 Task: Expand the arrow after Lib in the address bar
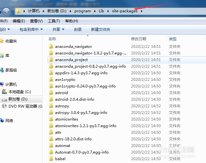[x=108, y=11]
